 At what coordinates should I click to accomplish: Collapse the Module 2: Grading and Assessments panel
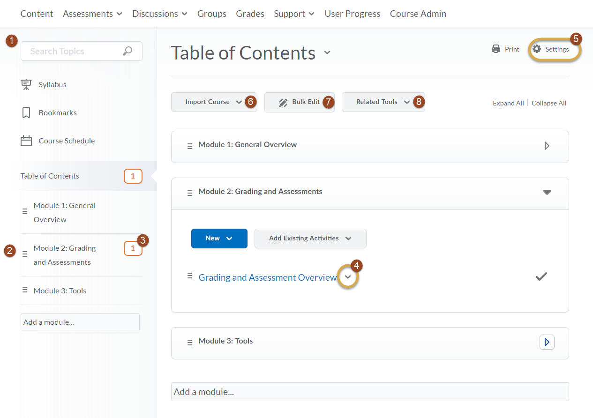click(547, 192)
